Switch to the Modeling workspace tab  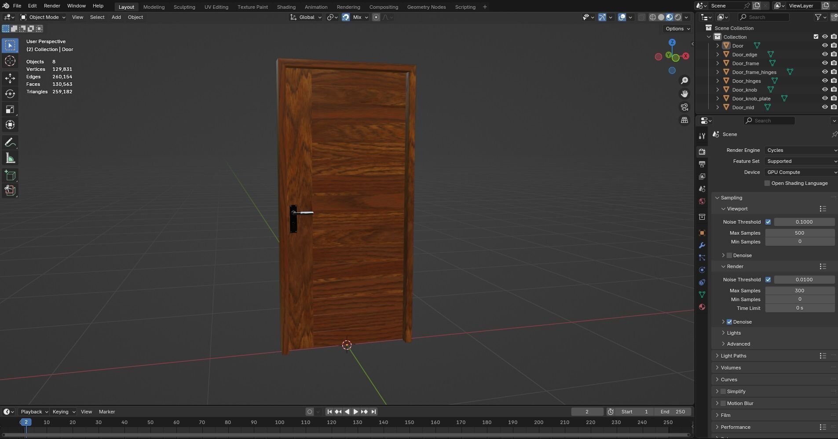154,7
